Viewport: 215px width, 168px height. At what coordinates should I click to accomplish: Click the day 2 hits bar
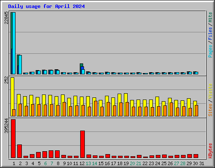tap(18, 64)
